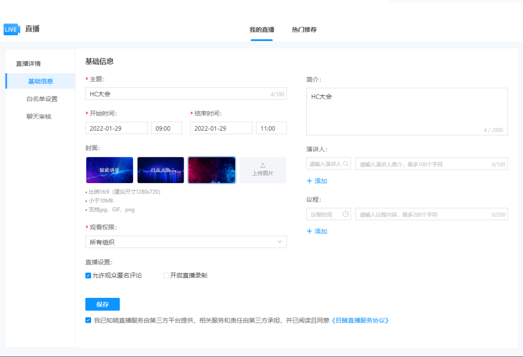Click the 保存 save button
This screenshot has width=523, height=357.
(x=103, y=304)
